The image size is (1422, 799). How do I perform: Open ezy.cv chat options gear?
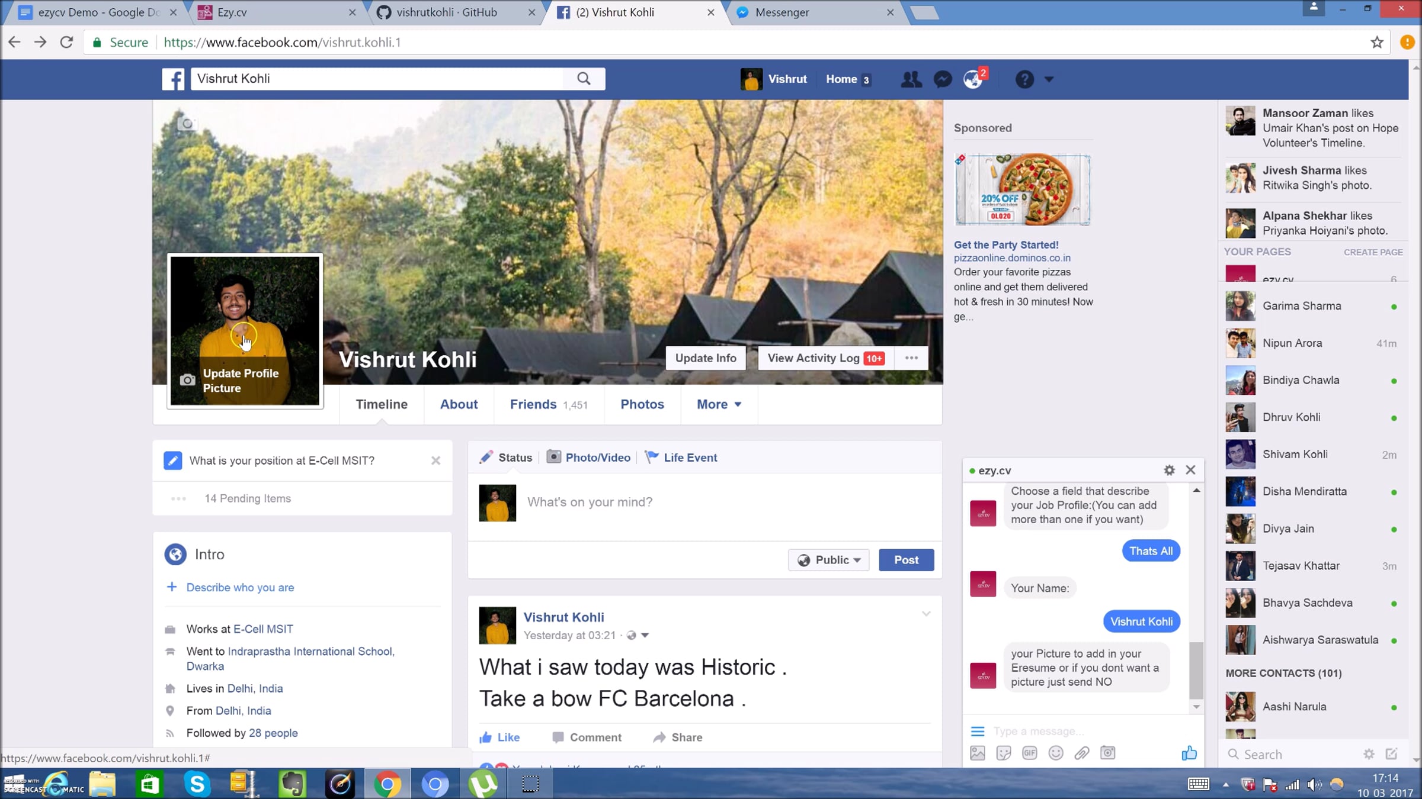1169,470
